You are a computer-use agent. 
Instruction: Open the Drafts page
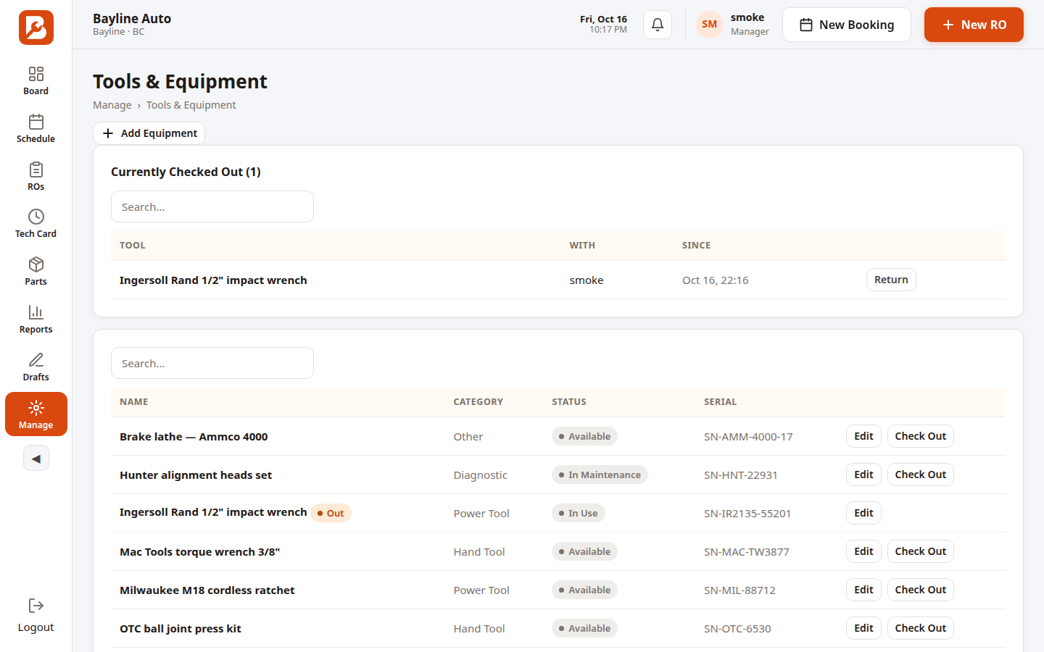tap(36, 367)
